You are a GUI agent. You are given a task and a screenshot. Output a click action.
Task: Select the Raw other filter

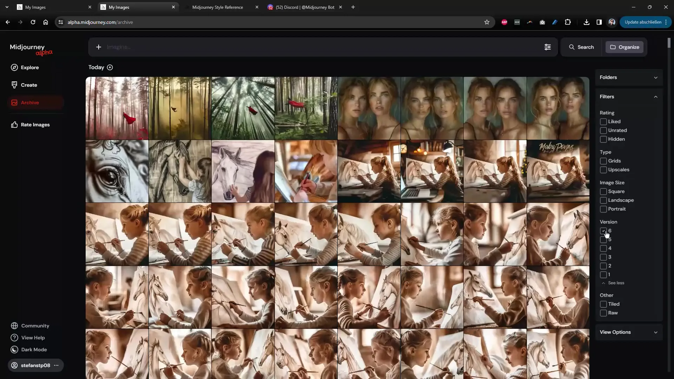[x=603, y=312]
